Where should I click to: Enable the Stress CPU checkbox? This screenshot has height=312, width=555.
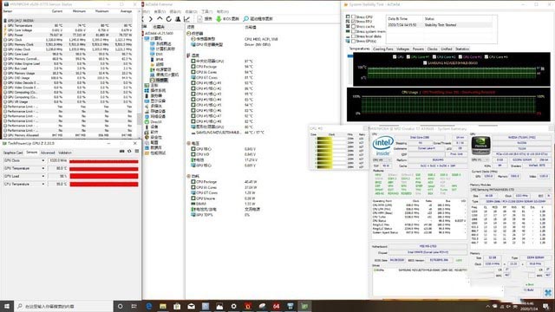[x=353, y=16]
